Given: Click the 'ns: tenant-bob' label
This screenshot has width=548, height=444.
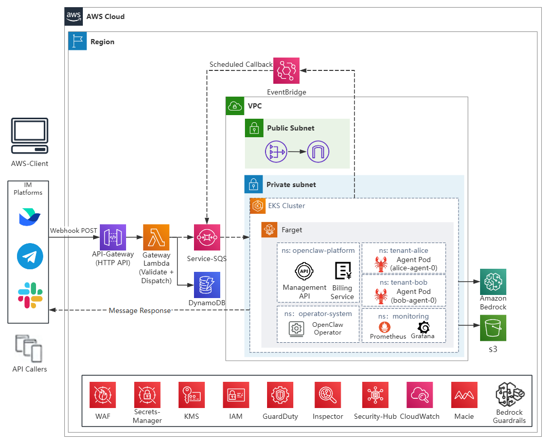Looking at the screenshot, I should coord(403,282).
